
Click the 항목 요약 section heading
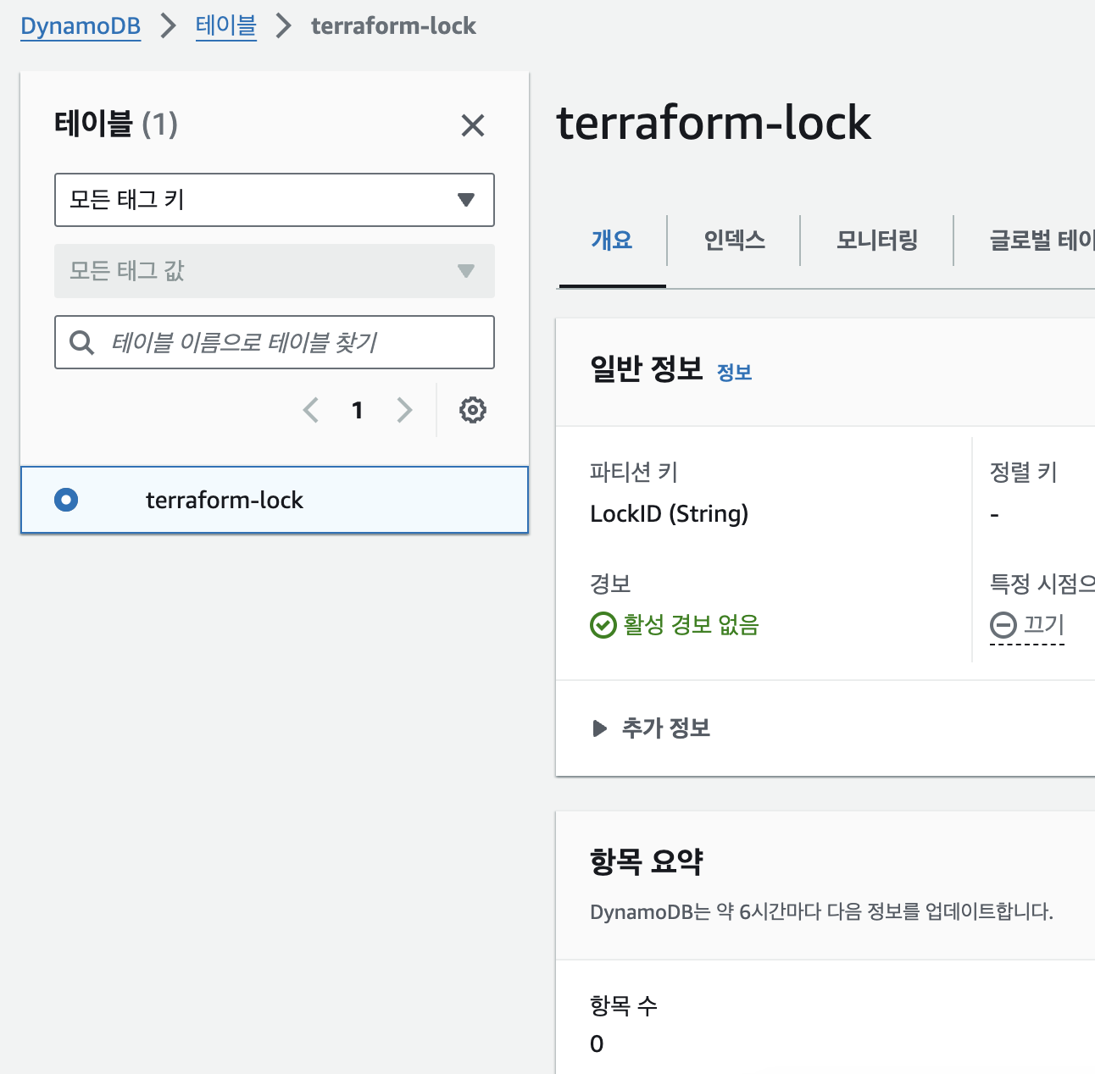point(647,861)
